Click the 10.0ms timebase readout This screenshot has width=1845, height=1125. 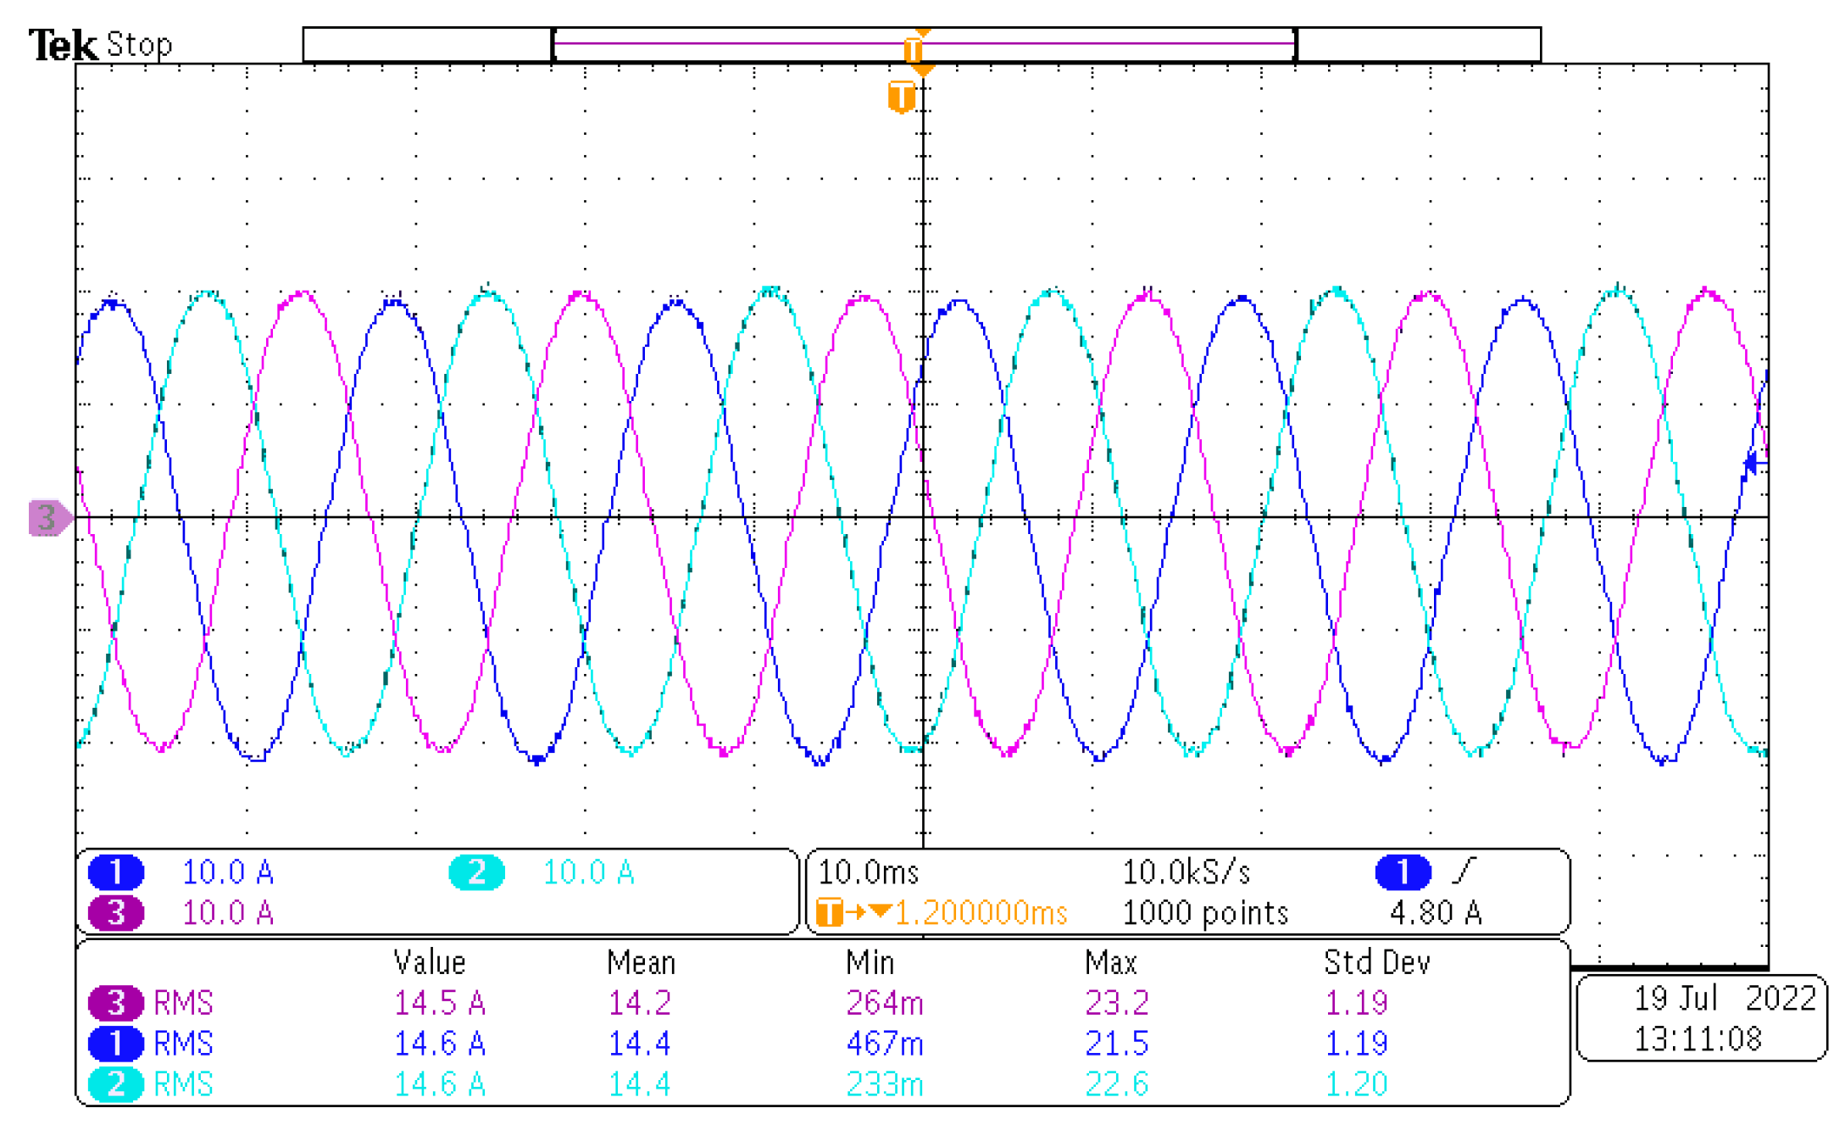[869, 872]
